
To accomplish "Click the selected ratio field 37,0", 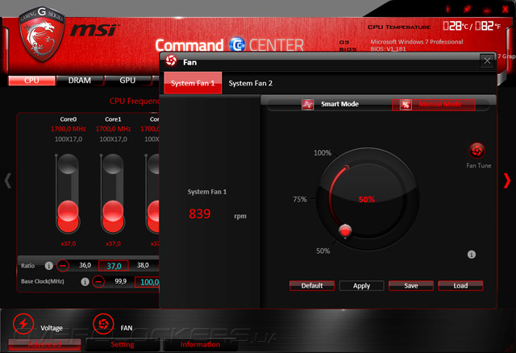I will coord(114,265).
